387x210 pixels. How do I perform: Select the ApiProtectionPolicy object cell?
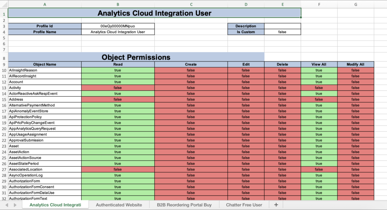45,117
